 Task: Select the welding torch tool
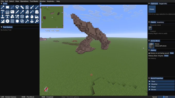pos(32,12)
